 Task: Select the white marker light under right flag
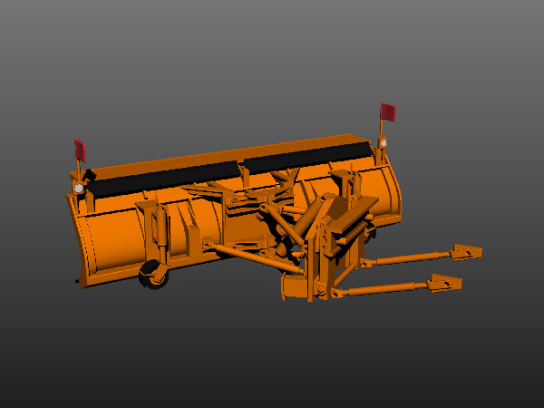383,143
